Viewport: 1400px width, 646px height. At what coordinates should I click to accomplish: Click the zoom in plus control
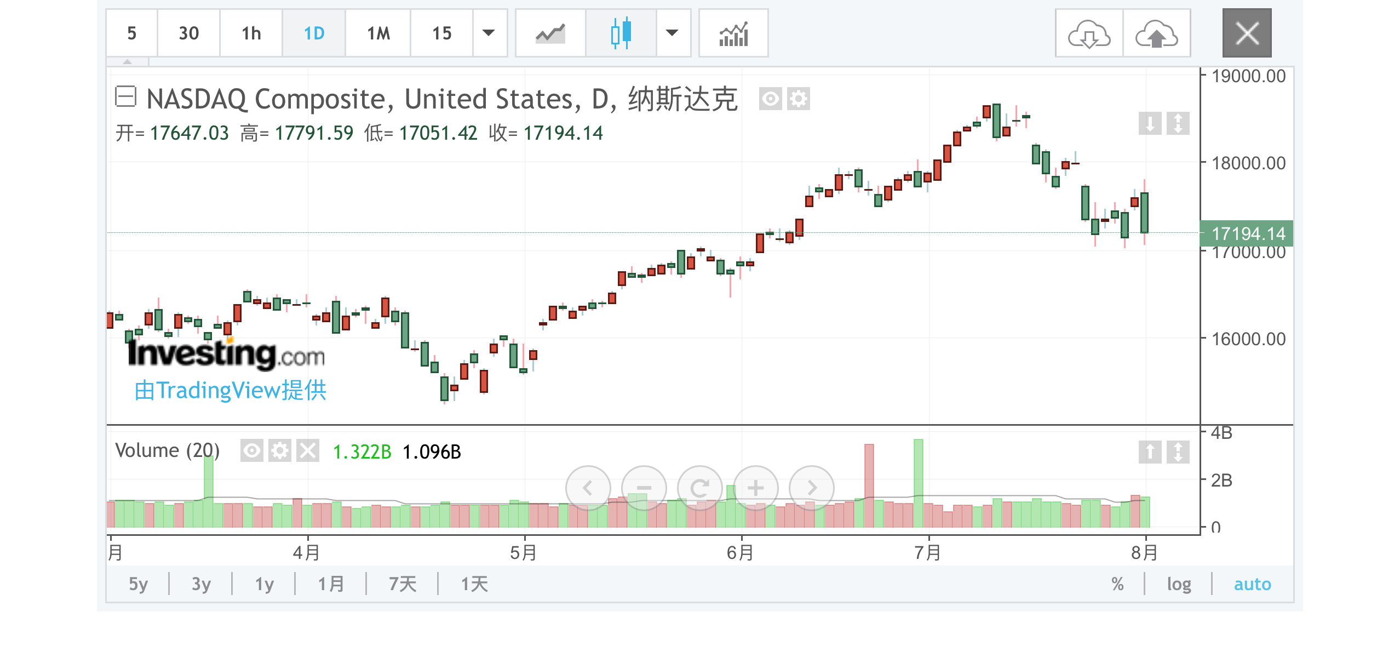[755, 488]
